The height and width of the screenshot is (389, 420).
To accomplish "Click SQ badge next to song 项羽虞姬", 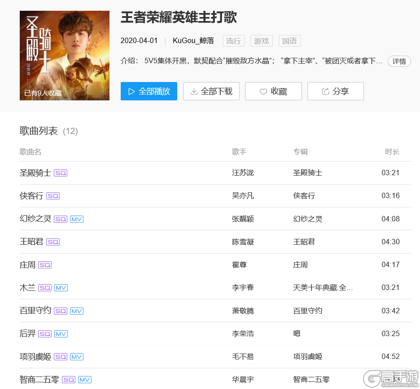I will (x=61, y=357).
